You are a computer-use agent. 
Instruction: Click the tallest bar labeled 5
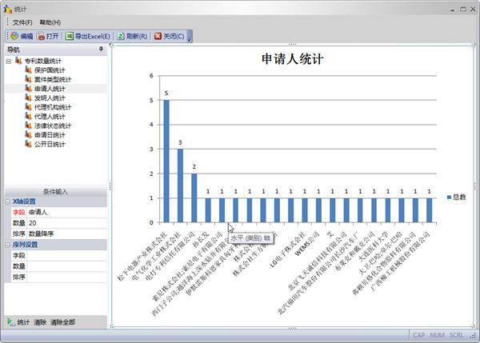[x=166, y=162]
